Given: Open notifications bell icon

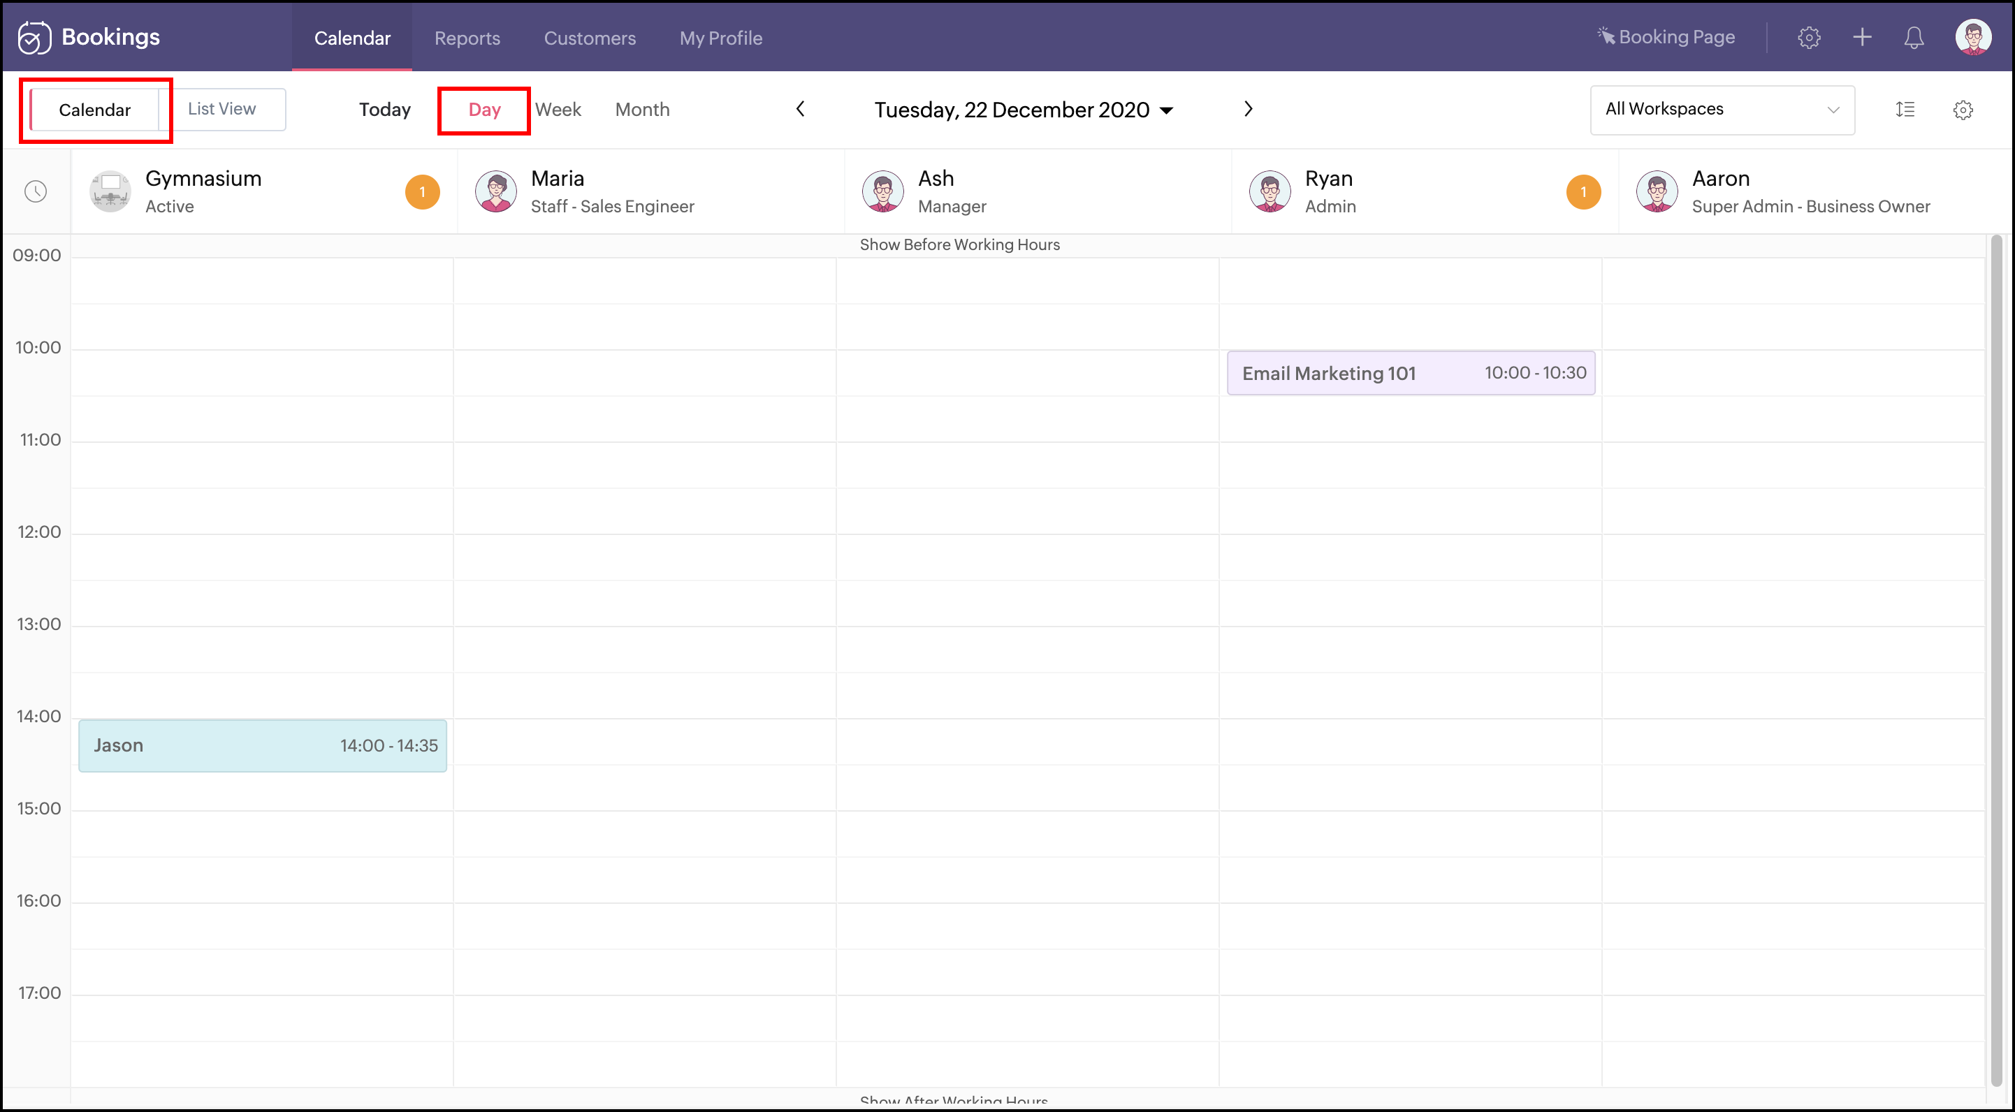Looking at the screenshot, I should [1913, 37].
